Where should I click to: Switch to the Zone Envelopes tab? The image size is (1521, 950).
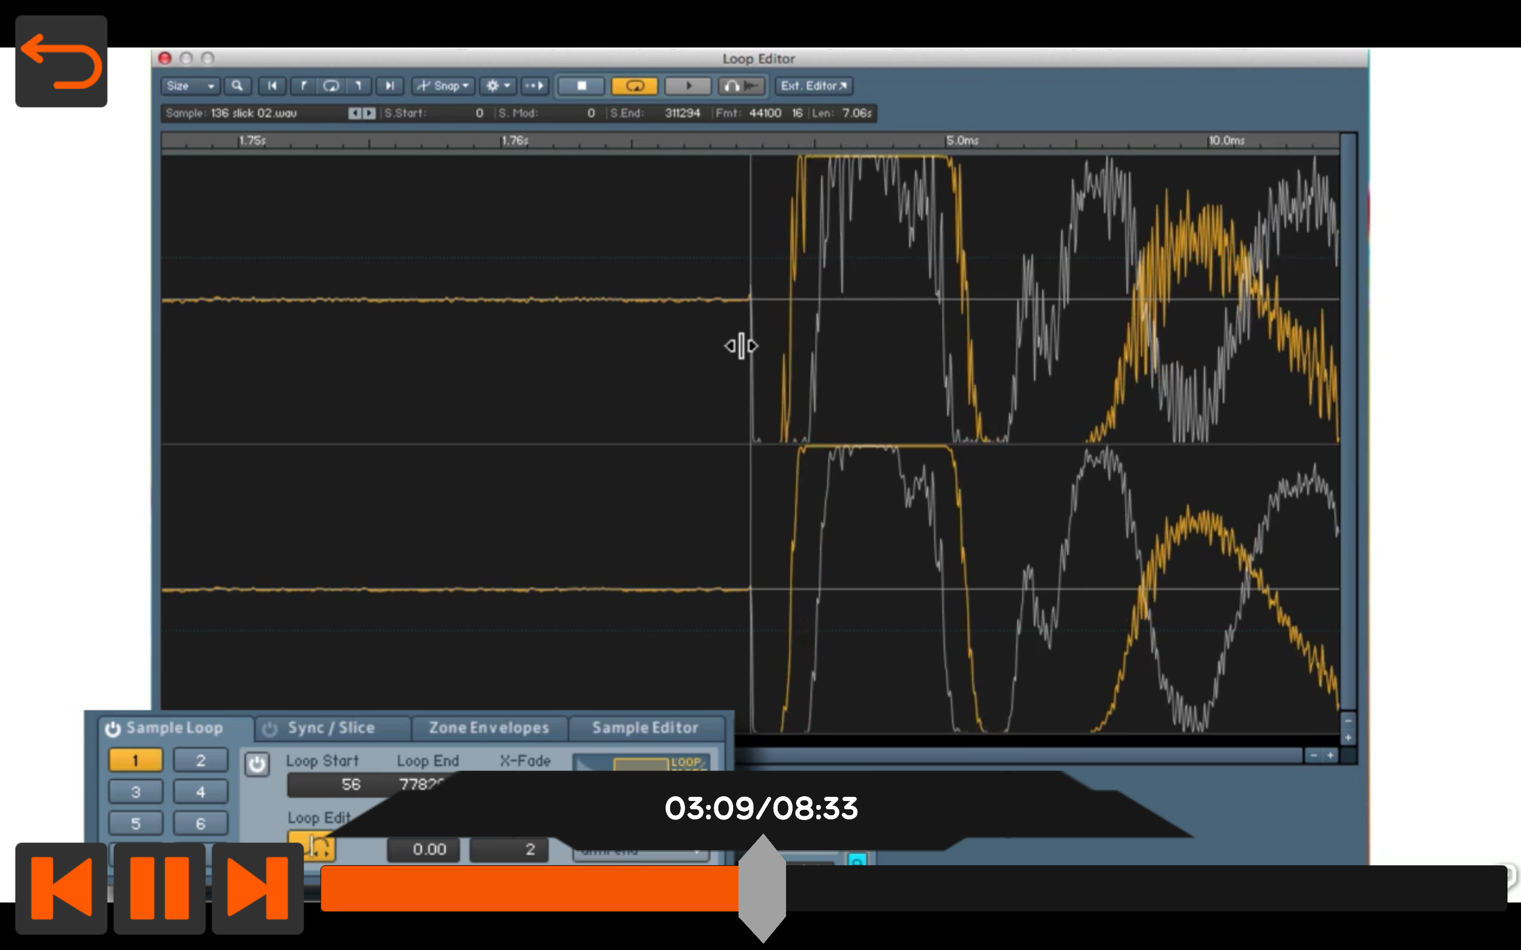pos(488,728)
